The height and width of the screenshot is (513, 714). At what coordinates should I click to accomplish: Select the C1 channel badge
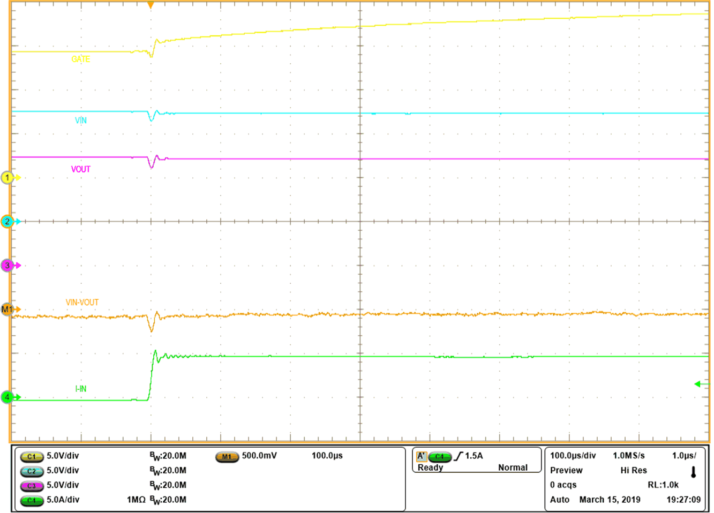click(31, 457)
